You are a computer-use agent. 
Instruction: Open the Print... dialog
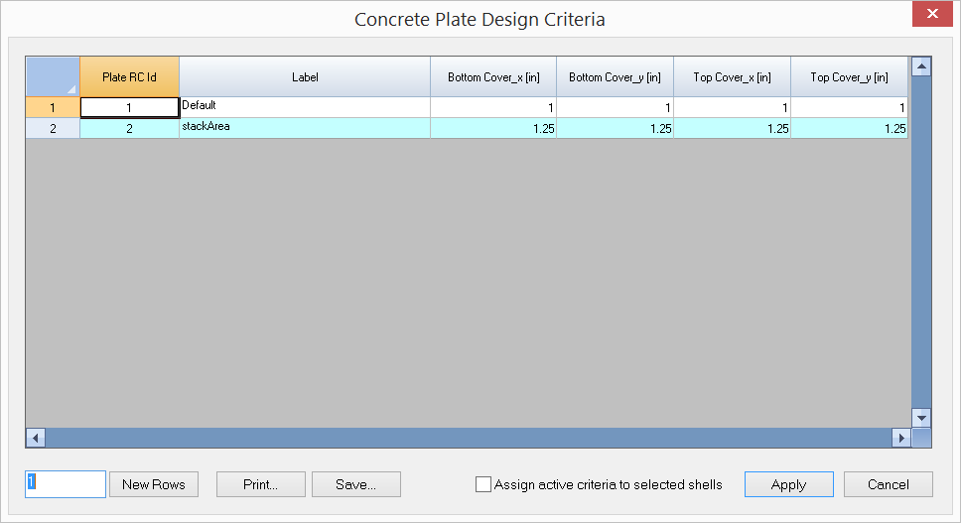[x=260, y=484]
